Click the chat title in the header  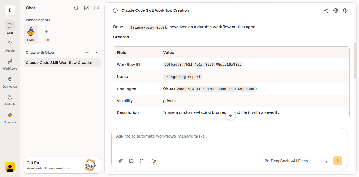[x=155, y=10]
